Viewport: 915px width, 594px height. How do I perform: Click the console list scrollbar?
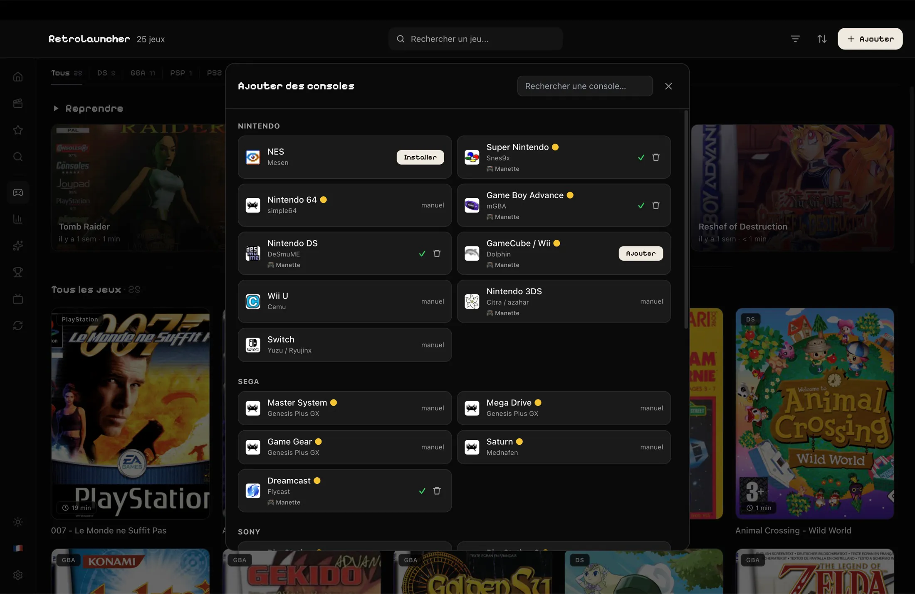tap(686, 219)
